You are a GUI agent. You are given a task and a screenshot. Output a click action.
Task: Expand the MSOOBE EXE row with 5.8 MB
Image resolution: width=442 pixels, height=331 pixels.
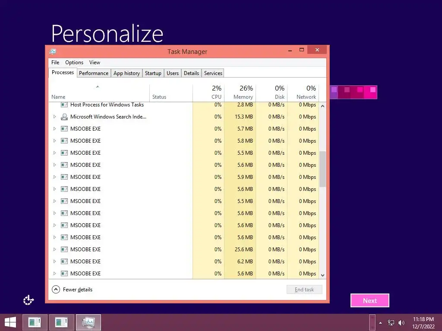[55, 141]
